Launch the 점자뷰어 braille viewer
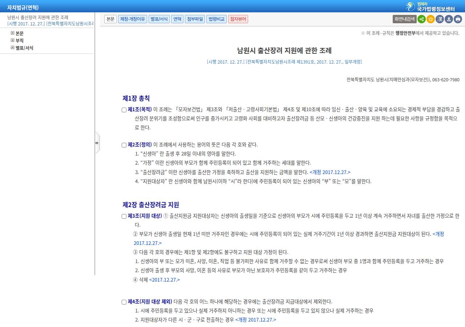Viewport: 465px width, 327px height. tap(238, 19)
